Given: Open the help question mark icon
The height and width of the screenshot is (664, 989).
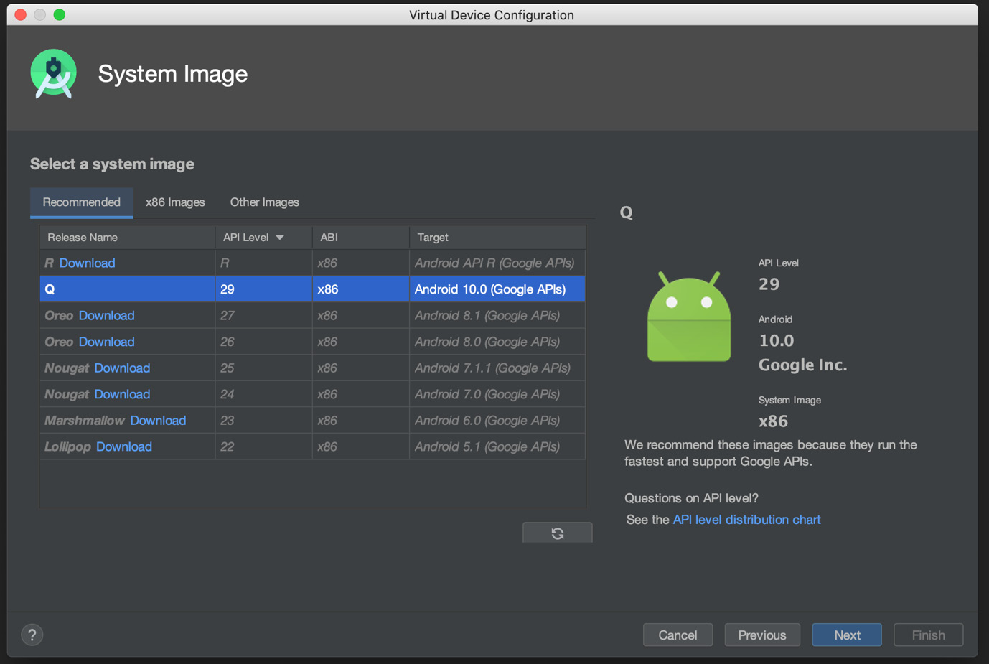Looking at the screenshot, I should pyautogui.click(x=32, y=635).
